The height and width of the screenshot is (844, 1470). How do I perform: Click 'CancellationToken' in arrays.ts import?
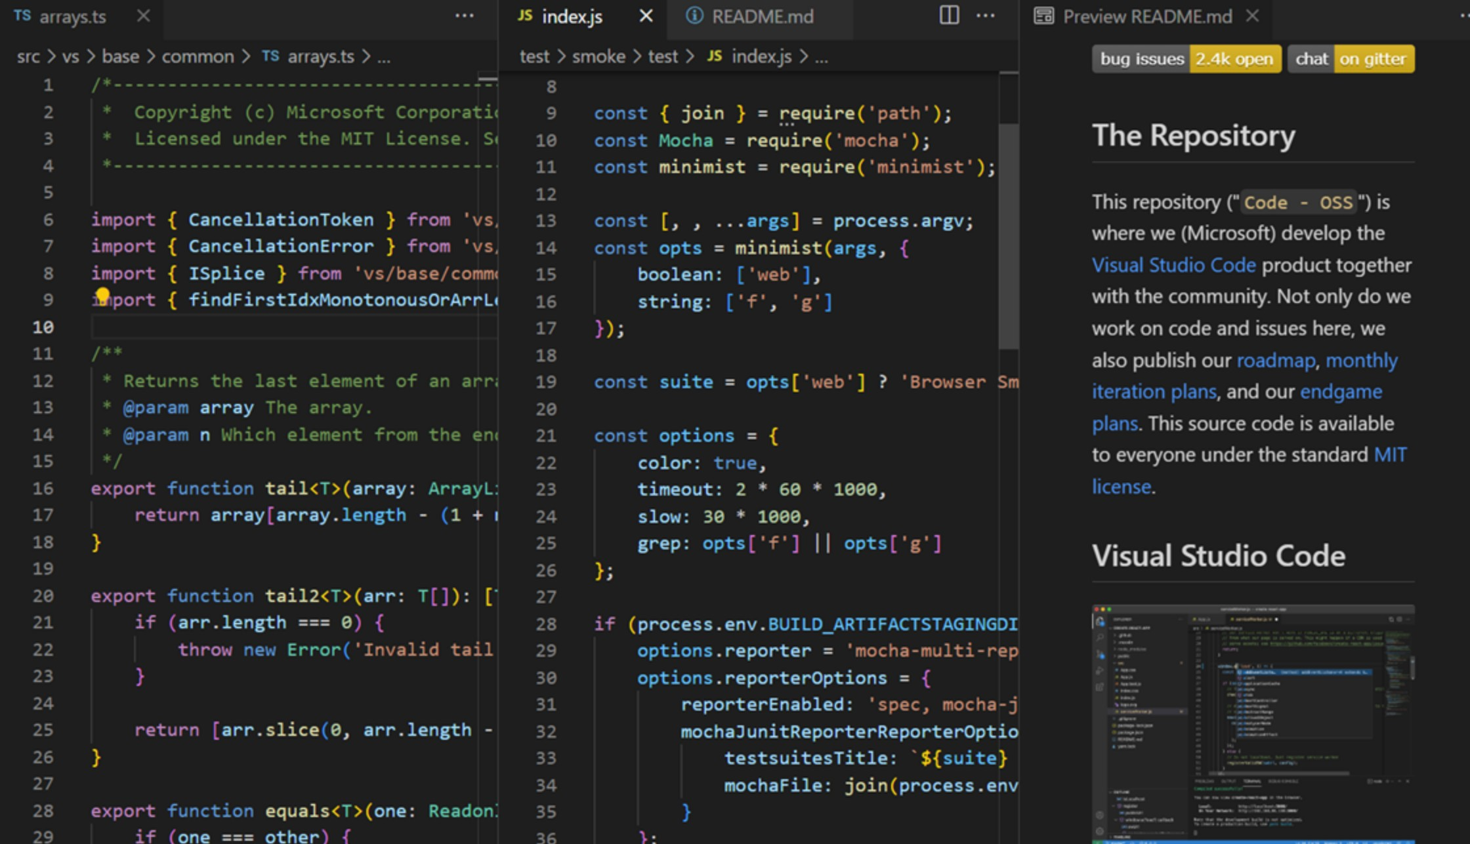[281, 220]
